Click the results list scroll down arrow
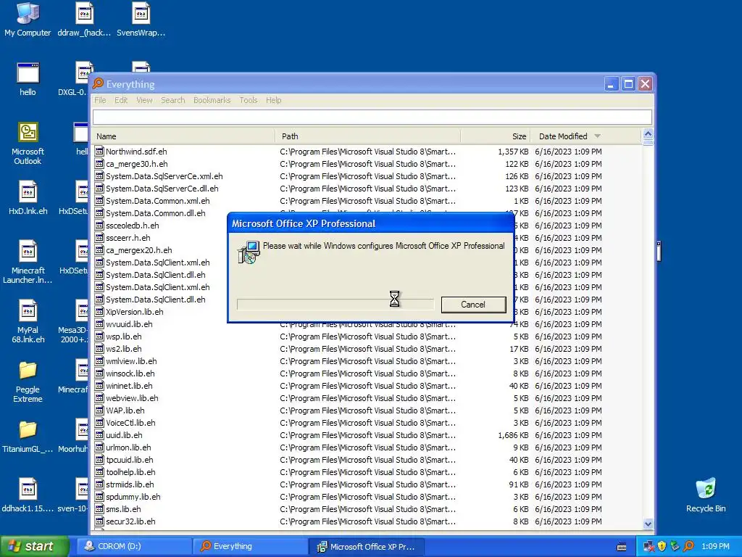Image resolution: width=742 pixels, height=557 pixels. coord(648,524)
